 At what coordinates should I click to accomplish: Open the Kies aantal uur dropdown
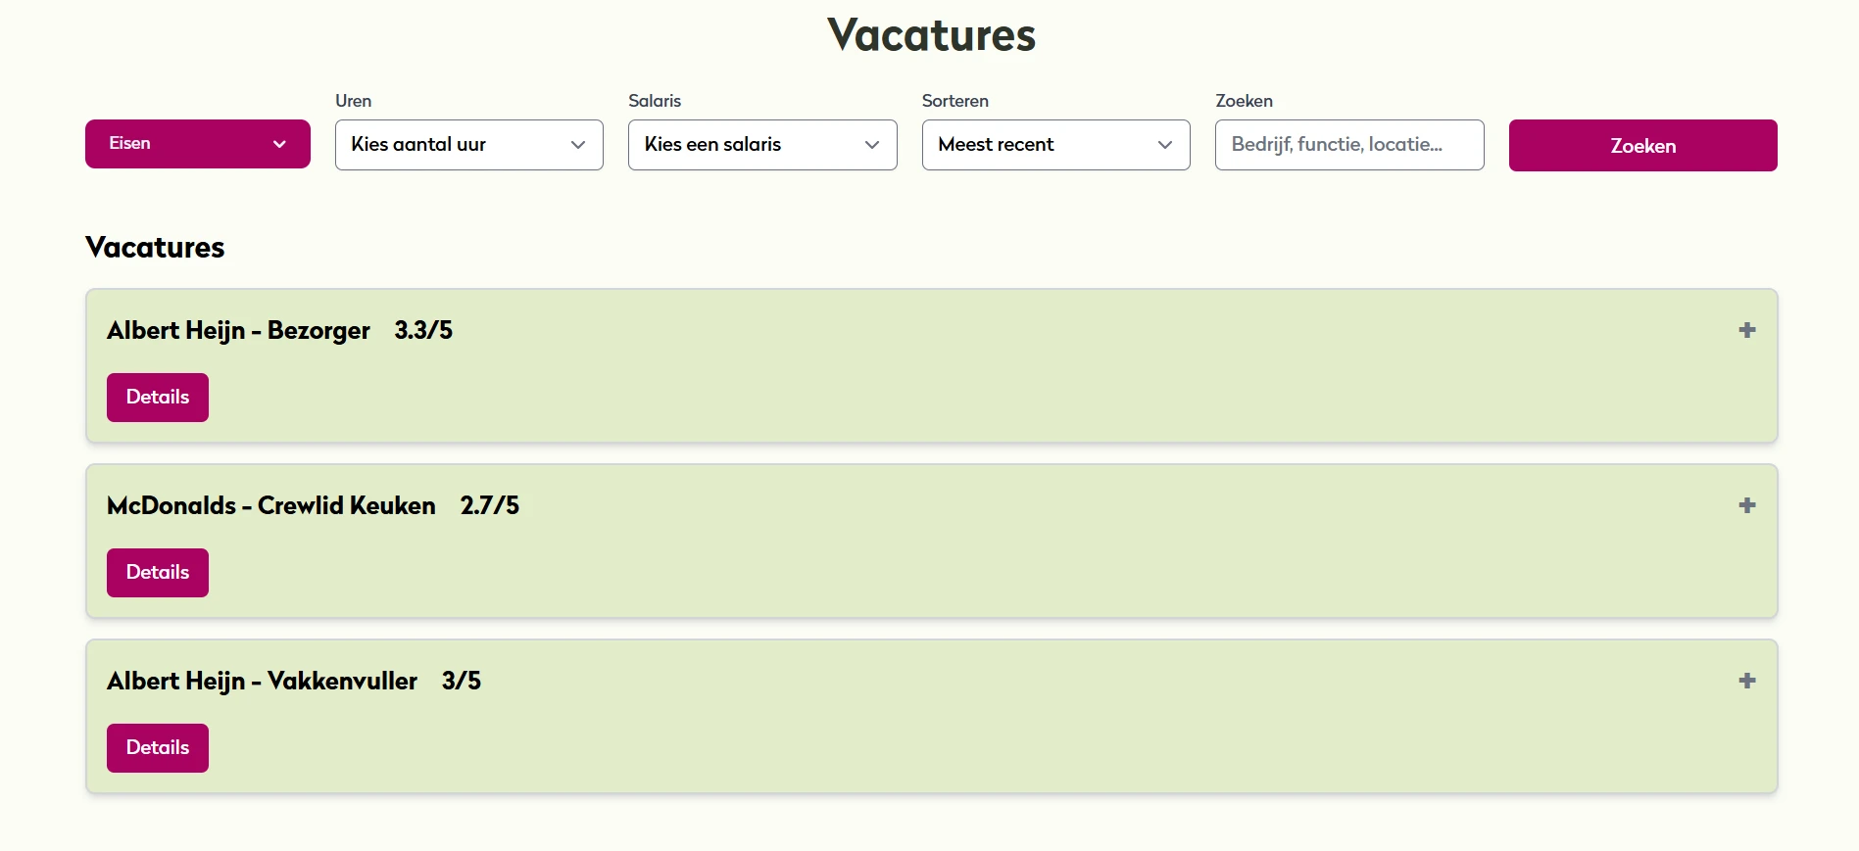(x=468, y=144)
